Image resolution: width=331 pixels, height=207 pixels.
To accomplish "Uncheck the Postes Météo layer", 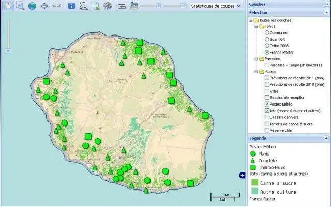I will [x=267, y=104].
